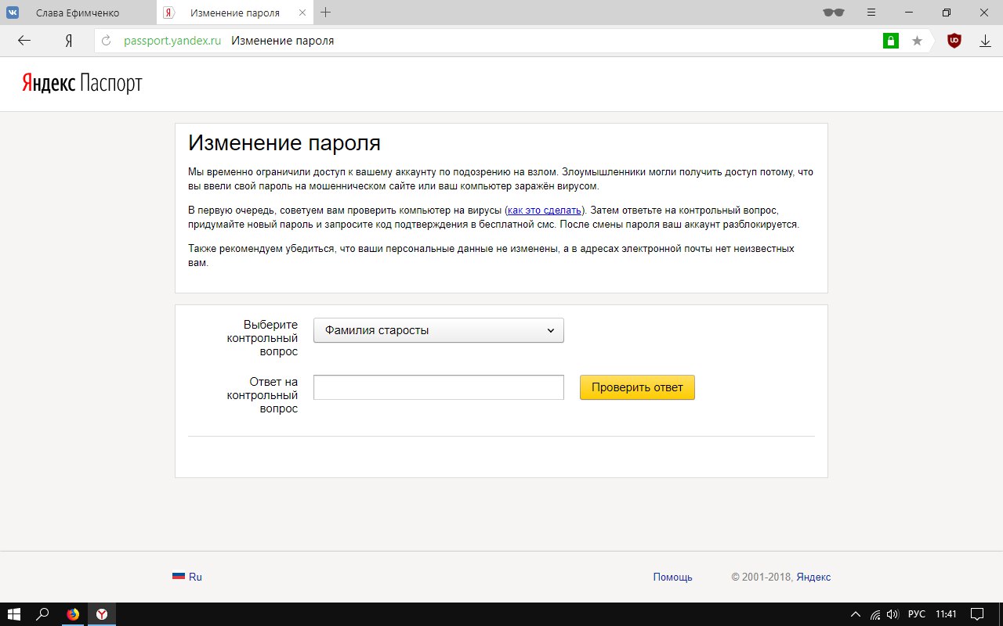The height and width of the screenshot is (626, 1003).
Task: Open the downloads arrow icon
Action: point(985,41)
